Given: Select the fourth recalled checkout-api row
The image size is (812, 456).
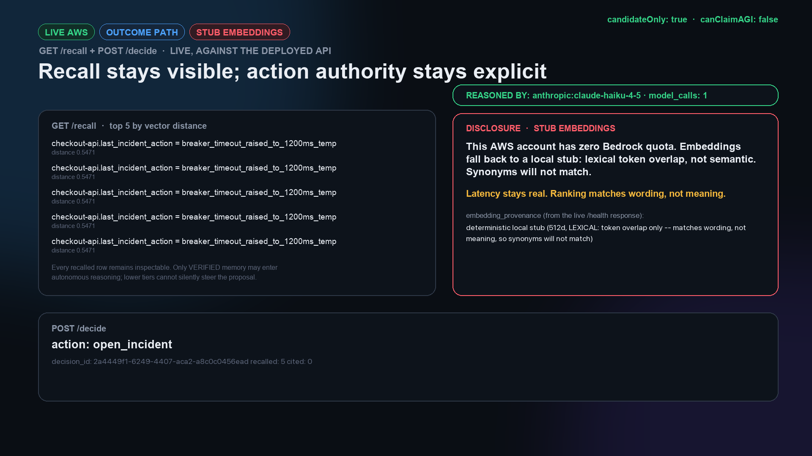Looking at the screenshot, I should point(194,220).
